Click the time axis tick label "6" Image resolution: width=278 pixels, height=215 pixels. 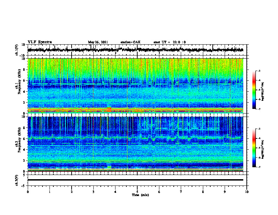tap(159, 192)
